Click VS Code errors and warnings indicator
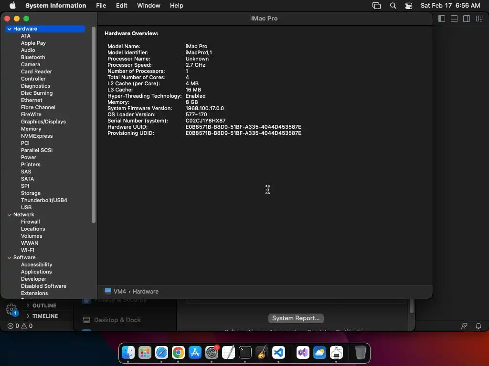The height and width of the screenshot is (366, 489). tap(20, 326)
